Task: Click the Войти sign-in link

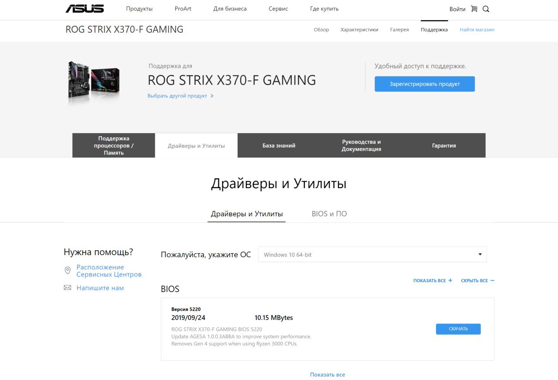Action: coord(457,9)
